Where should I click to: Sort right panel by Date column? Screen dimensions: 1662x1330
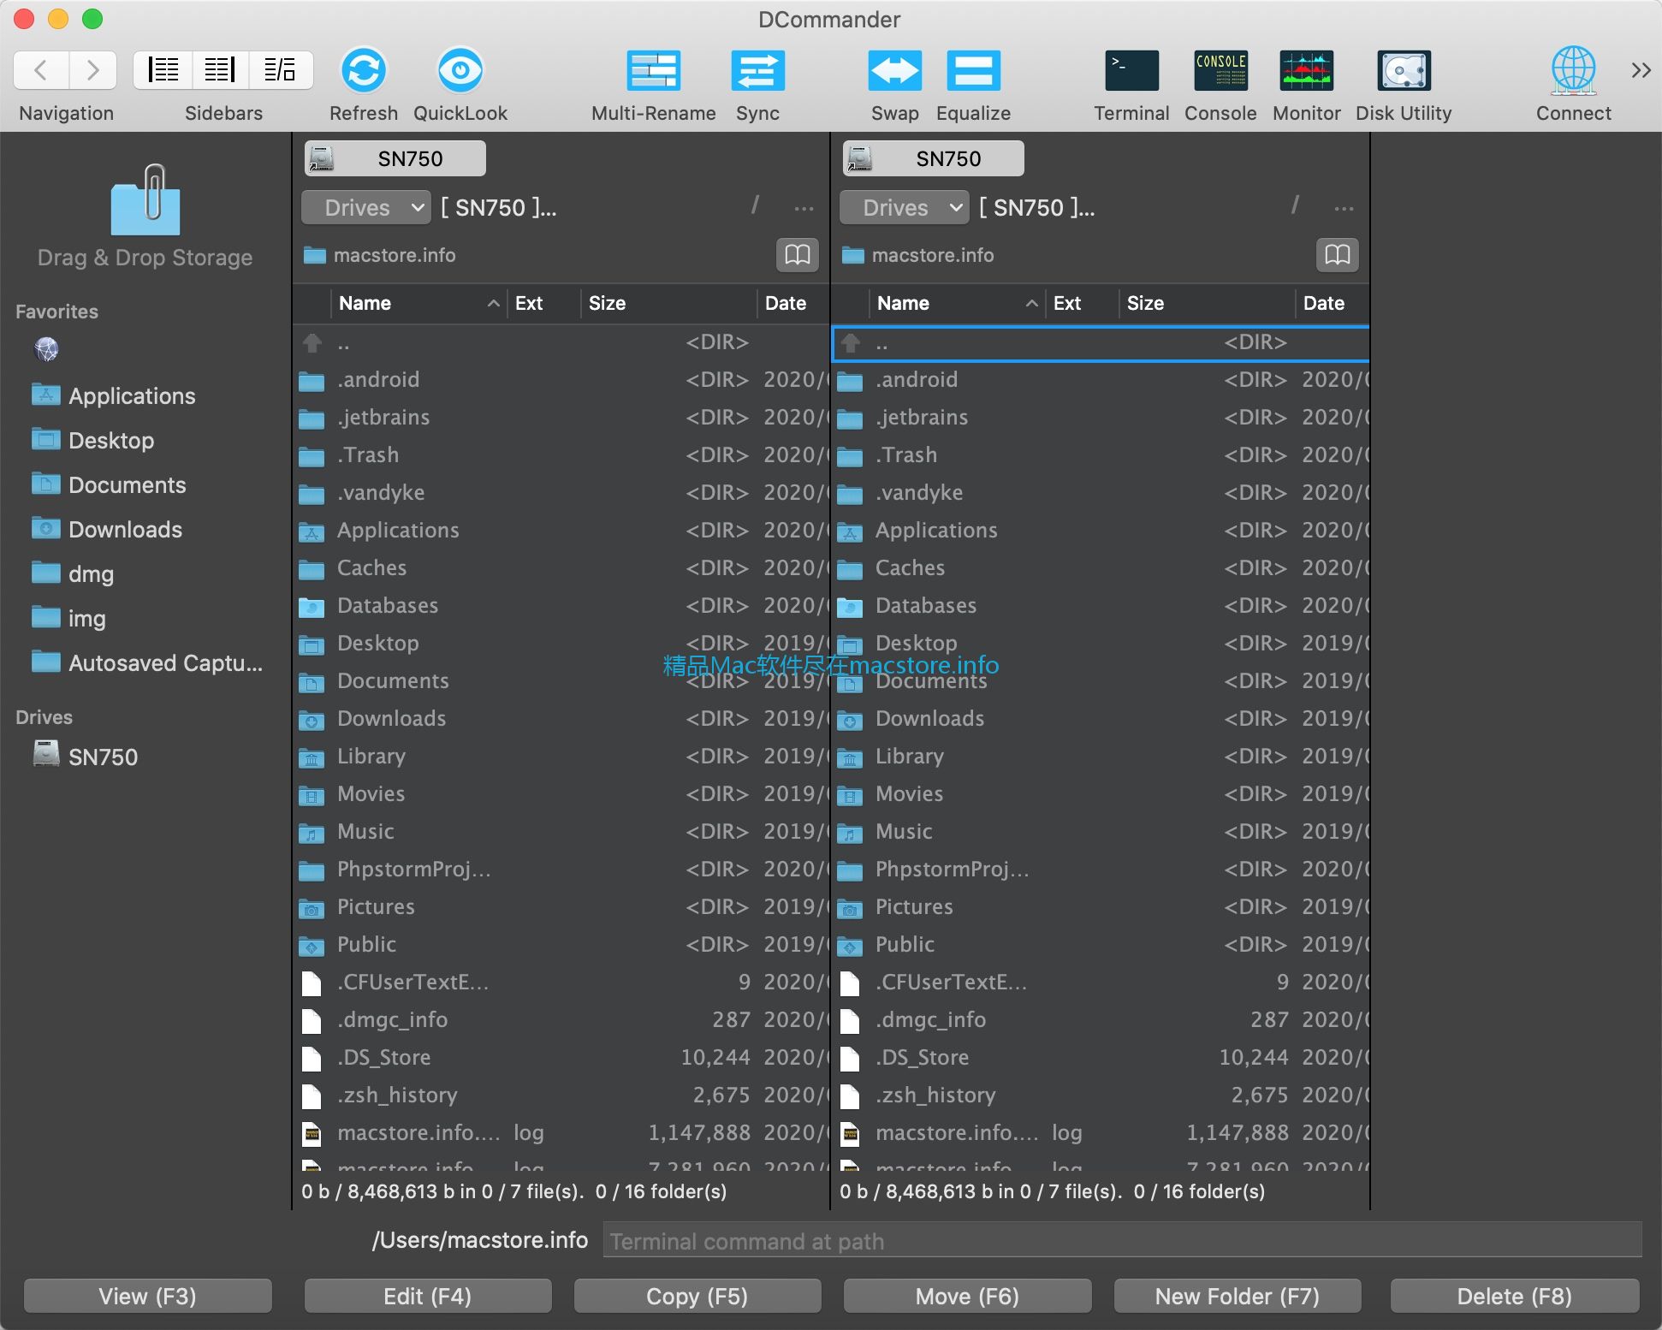point(1332,303)
